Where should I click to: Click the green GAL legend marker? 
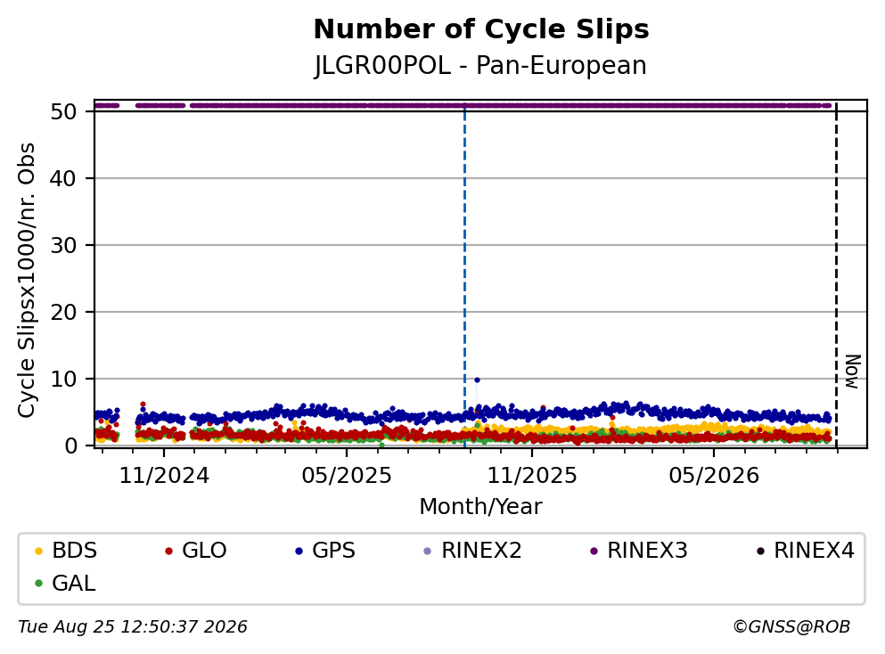(x=38, y=584)
